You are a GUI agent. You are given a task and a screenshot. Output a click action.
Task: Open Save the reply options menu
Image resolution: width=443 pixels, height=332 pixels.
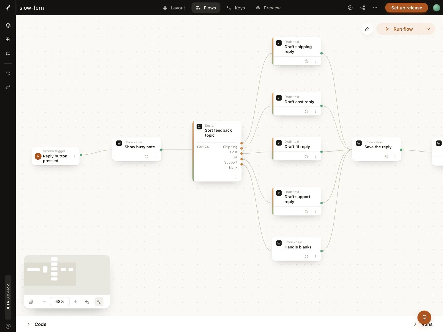pos(395,157)
